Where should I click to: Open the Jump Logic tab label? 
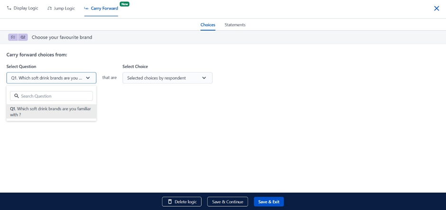coord(65,9)
